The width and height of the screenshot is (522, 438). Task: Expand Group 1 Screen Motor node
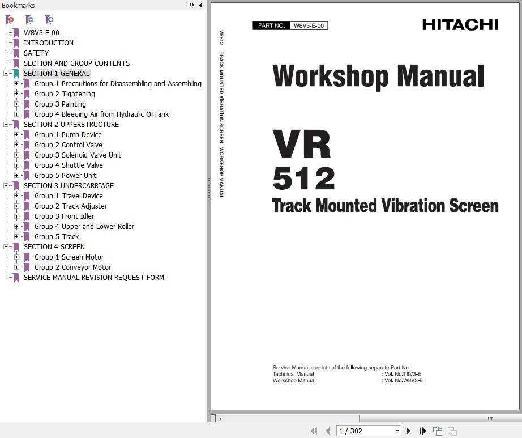pyautogui.click(x=16, y=257)
